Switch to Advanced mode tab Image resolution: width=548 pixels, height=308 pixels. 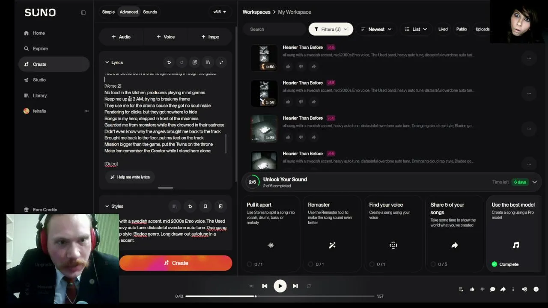129,12
